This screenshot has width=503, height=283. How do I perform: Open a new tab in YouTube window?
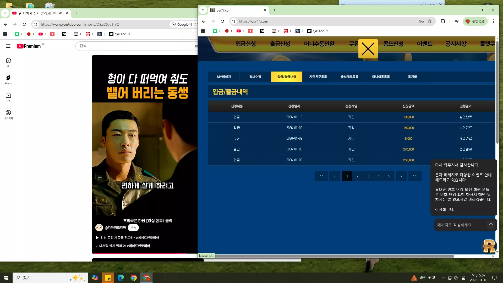76,13
